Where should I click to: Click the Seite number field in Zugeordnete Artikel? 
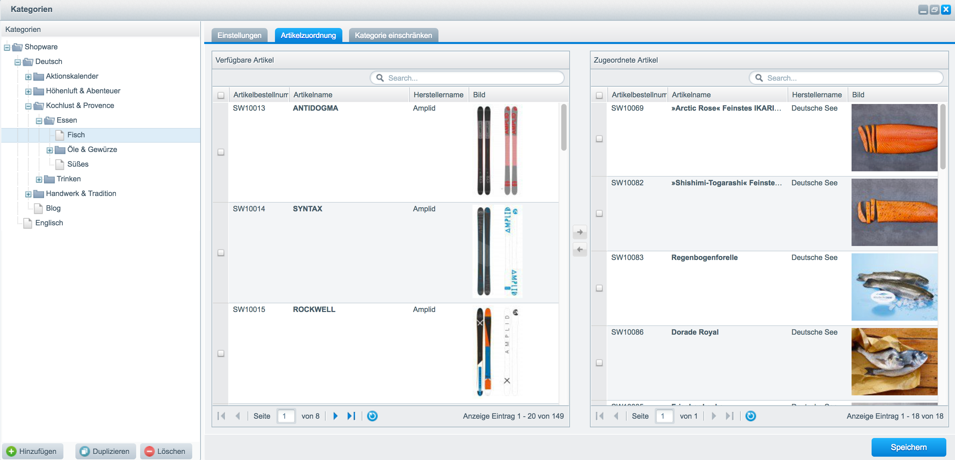tap(664, 416)
